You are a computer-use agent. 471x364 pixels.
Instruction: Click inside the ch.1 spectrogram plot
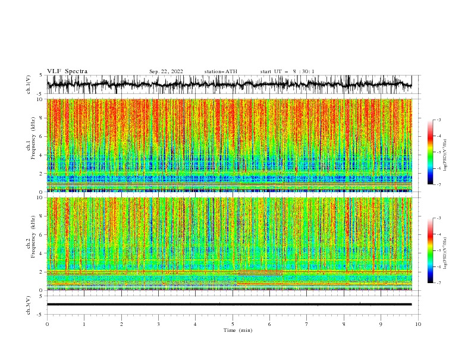coord(229,145)
